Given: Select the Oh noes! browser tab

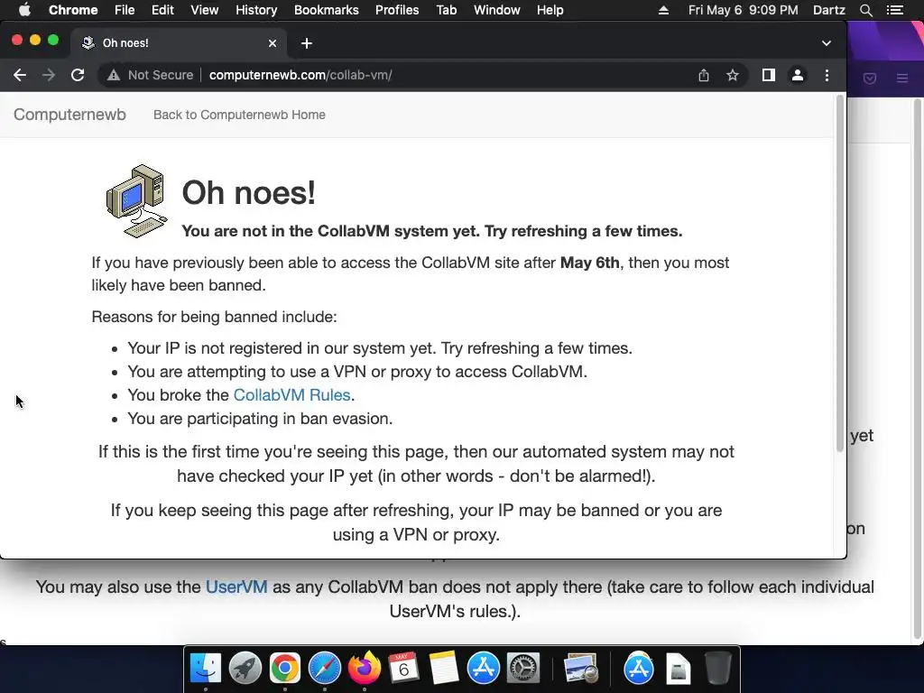Looking at the screenshot, I should coord(180,43).
